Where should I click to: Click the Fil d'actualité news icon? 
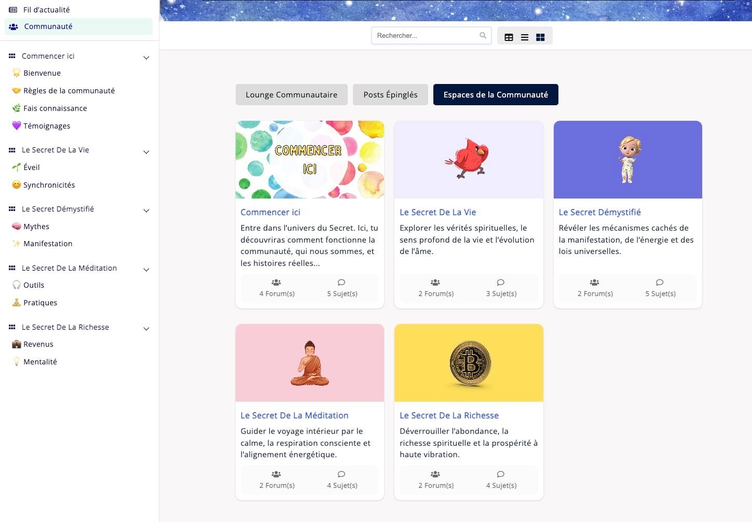tap(13, 10)
